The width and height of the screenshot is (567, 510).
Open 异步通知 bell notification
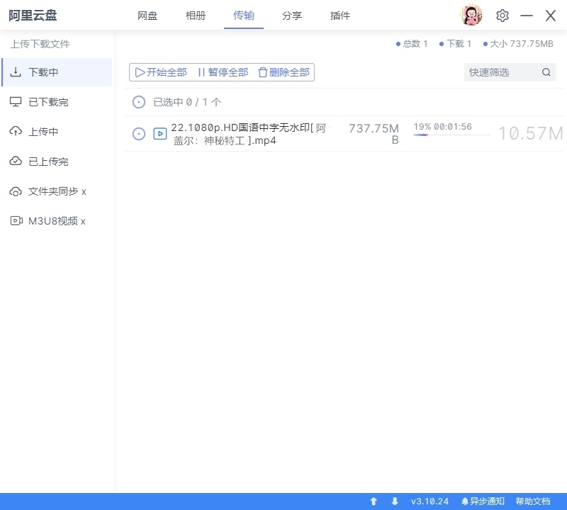pos(483,501)
